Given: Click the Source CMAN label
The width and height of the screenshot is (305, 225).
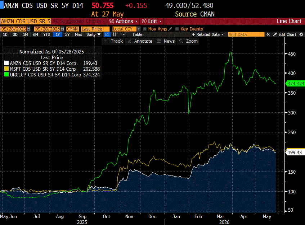Looking at the screenshot, I should coord(195,14).
